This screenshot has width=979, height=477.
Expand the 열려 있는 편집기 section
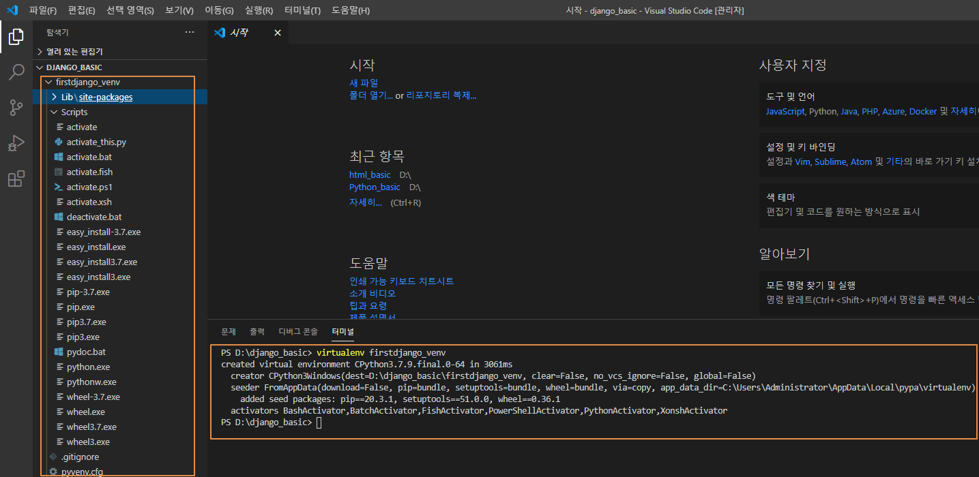click(120, 51)
